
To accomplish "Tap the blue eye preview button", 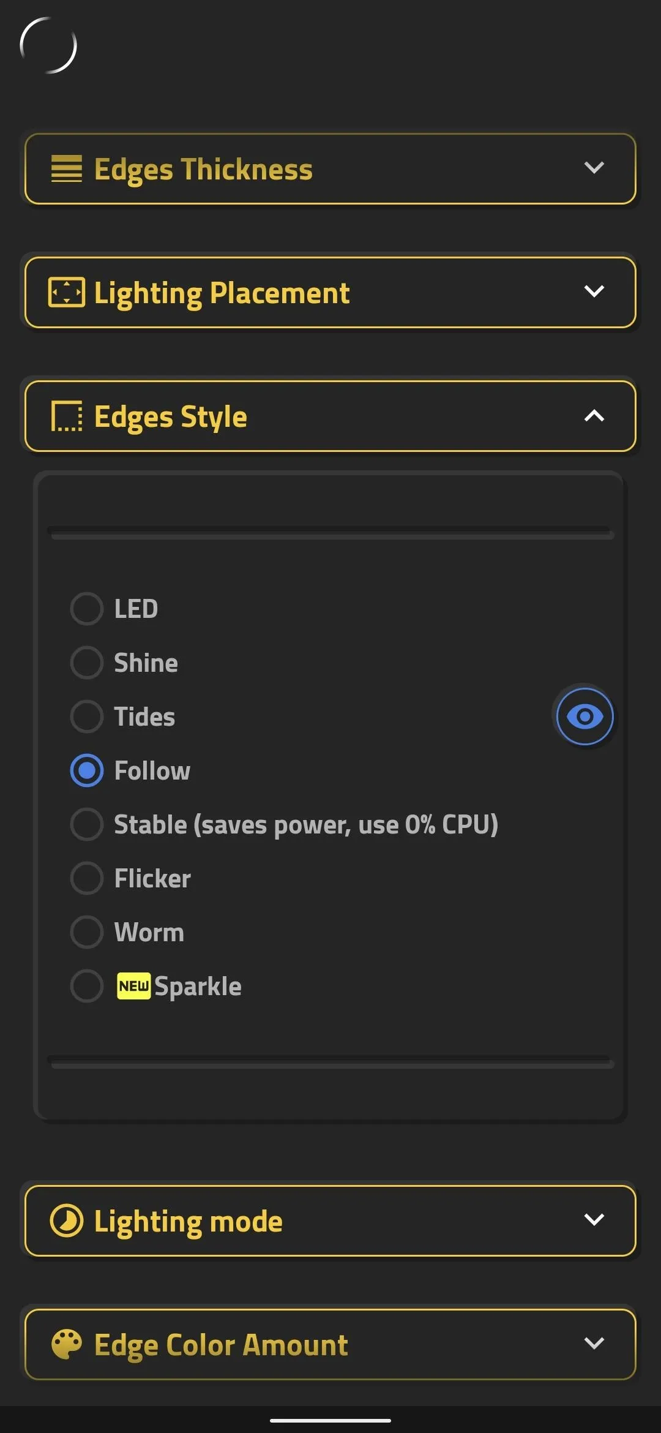I will (584, 716).
